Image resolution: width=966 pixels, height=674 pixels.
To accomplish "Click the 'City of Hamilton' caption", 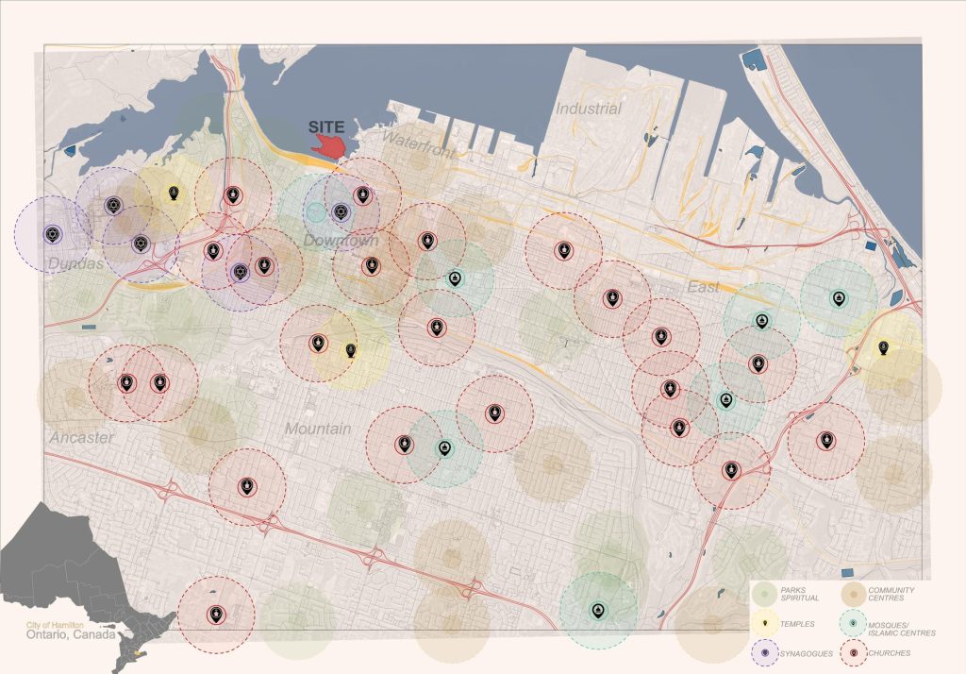I will point(55,625).
